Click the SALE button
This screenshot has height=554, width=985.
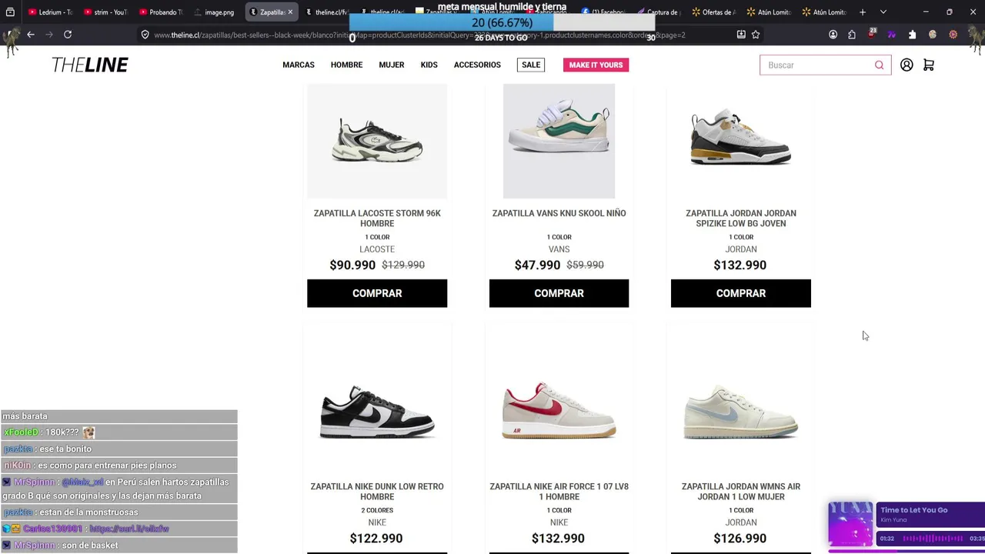531,65
